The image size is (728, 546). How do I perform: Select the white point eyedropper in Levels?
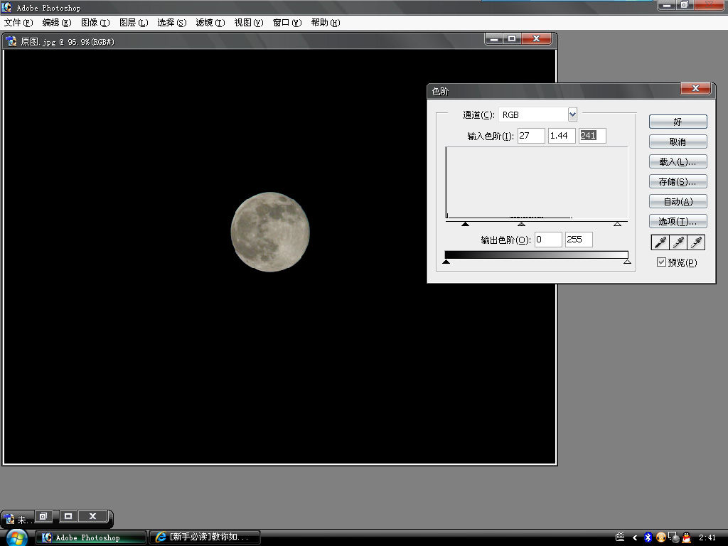coord(696,242)
